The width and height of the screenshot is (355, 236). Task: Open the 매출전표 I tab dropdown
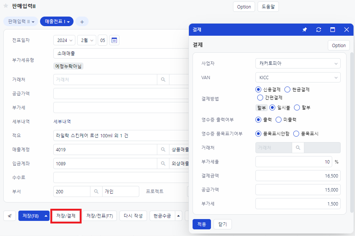tap(68, 22)
